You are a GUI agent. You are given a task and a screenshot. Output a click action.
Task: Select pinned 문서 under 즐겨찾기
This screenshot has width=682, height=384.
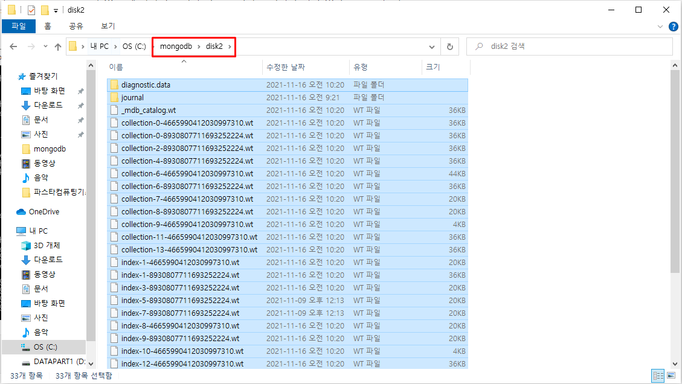[x=41, y=120]
